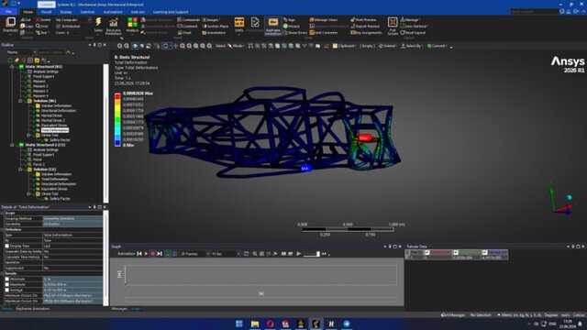Jump to the previous animation frame
This screenshot has height=330, width=587.
[139, 254]
